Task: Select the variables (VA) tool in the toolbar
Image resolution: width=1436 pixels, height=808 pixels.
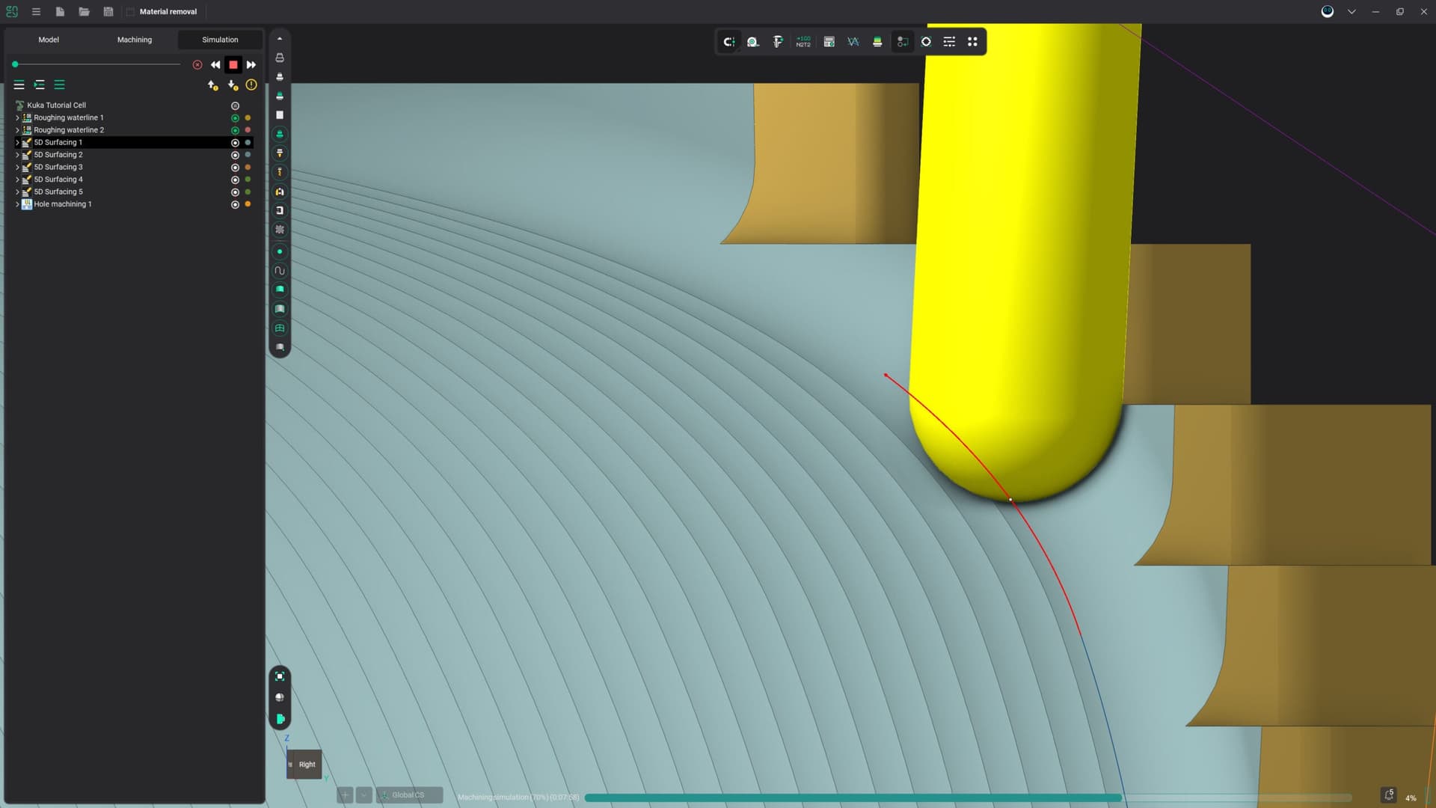Action: point(853,42)
